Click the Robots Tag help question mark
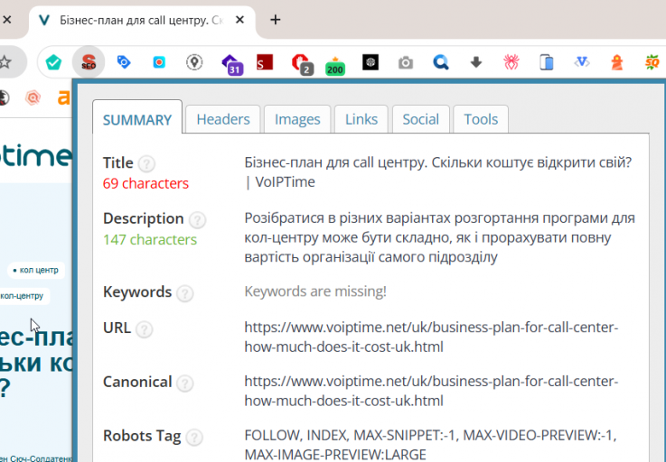The height and width of the screenshot is (462, 666). [x=194, y=437]
